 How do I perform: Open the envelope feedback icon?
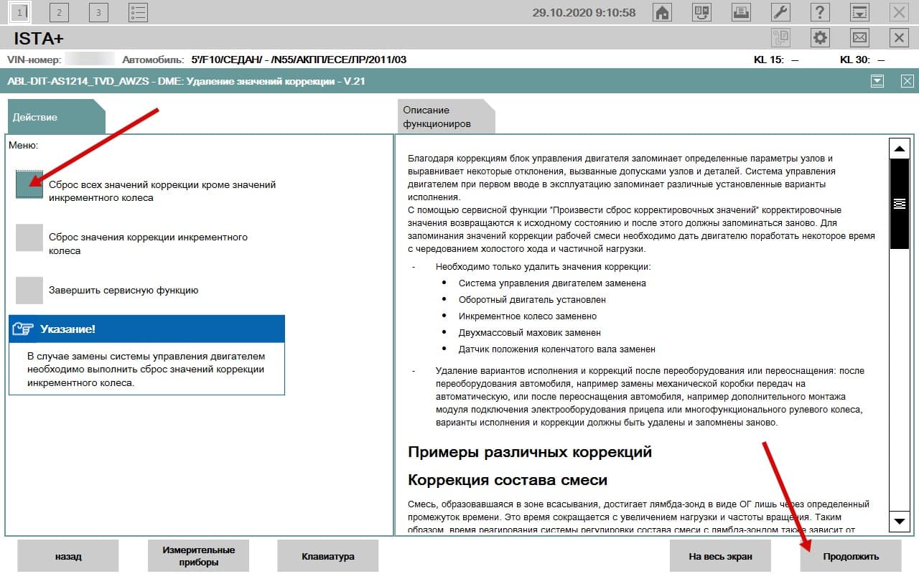859,37
